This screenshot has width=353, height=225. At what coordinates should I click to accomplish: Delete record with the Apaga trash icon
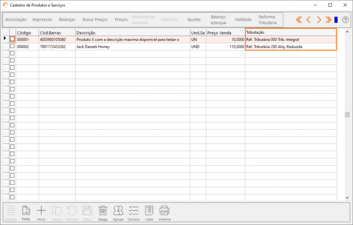(103, 211)
